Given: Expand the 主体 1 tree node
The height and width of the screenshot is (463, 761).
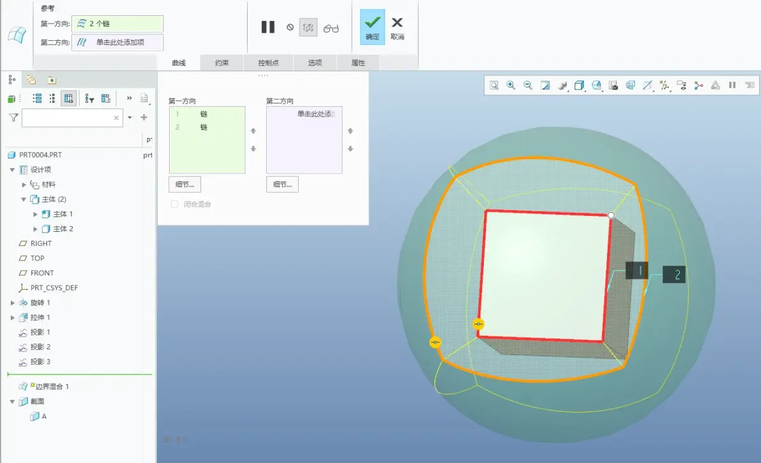Looking at the screenshot, I should click(x=35, y=214).
